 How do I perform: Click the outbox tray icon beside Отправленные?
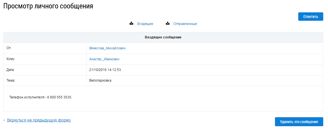168,24
